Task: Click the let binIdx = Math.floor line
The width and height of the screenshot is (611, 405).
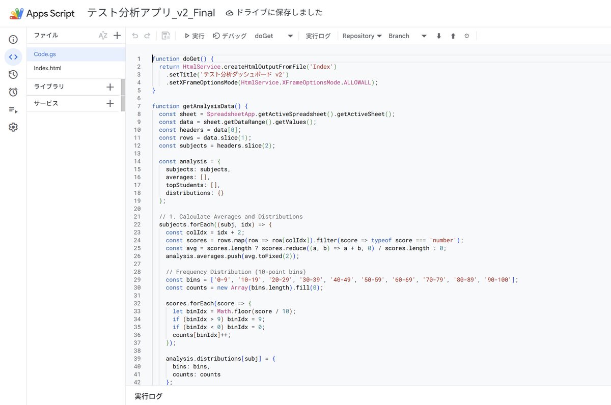Action: click(234, 311)
